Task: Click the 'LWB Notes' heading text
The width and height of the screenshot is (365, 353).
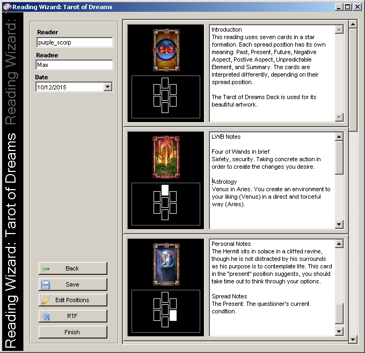Action: pyautogui.click(x=226, y=137)
